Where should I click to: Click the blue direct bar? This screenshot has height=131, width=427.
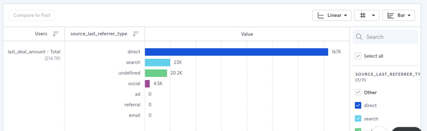(236, 52)
